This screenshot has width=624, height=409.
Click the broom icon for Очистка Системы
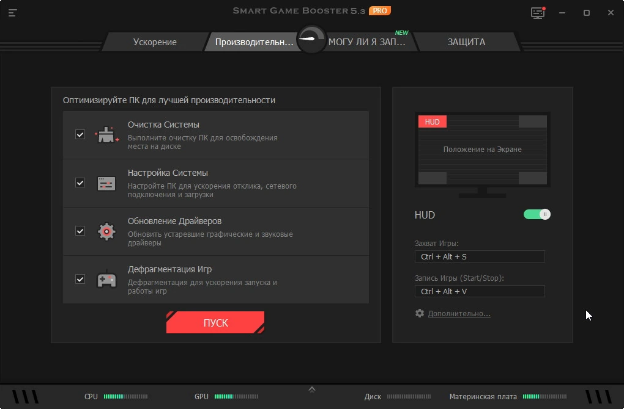click(x=106, y=135)
